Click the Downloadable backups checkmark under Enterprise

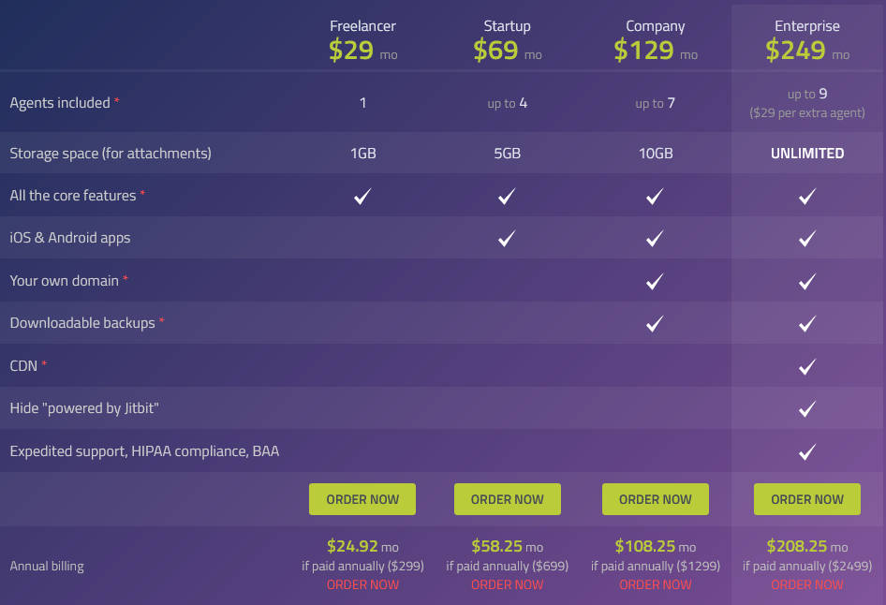click(806, 323)
